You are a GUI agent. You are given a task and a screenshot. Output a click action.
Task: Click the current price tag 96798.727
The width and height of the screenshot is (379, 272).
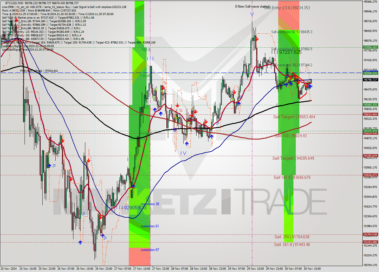(370, 80)
